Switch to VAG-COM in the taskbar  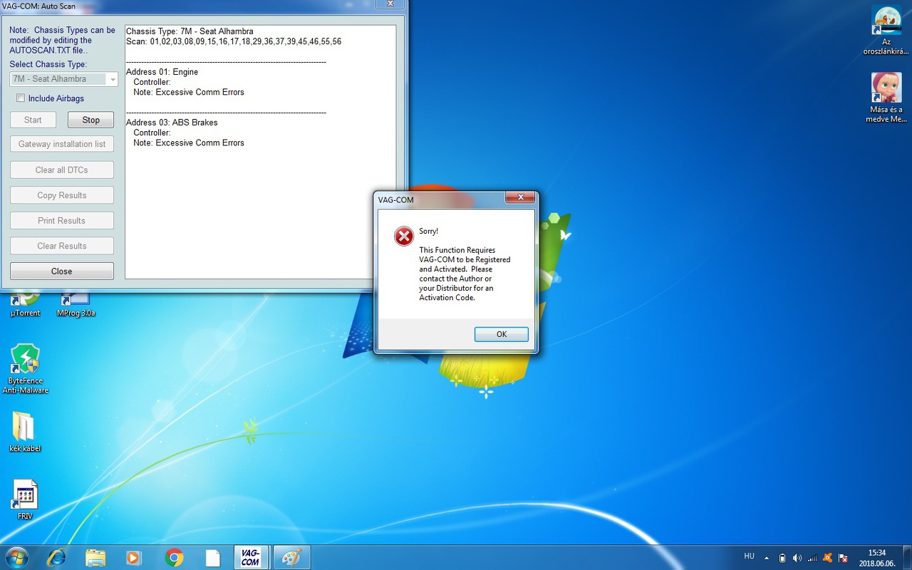[250, 557]
